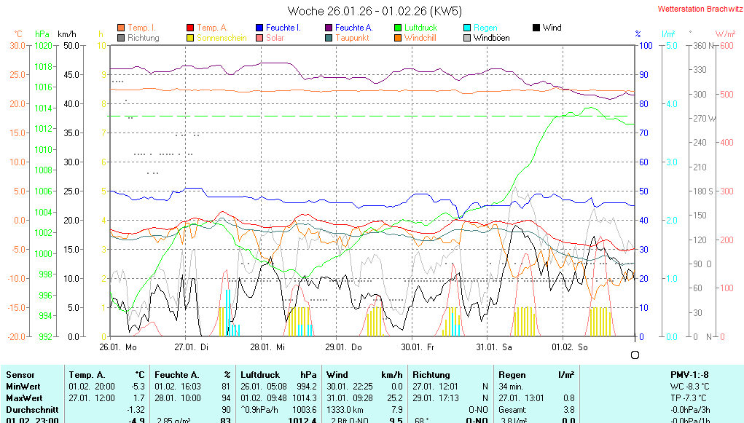The width and height of the screenshot is (744, 423).
Task: Select the purple Feuchte A. legend square
Action: (329, 28)
